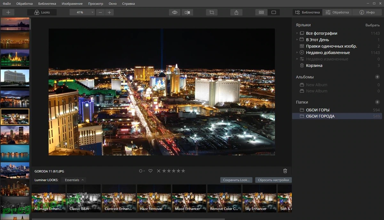
Task: Switch to the Обработка tab
Action: (337, 12)
